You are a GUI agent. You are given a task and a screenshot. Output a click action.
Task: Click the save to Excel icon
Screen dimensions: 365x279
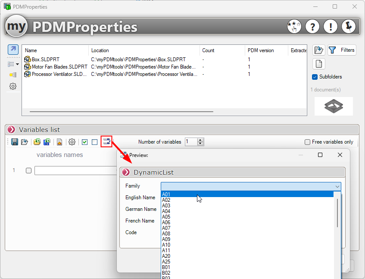[47, 142]
